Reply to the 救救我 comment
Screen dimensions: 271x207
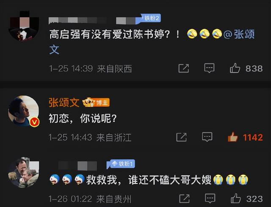(210, 198)
